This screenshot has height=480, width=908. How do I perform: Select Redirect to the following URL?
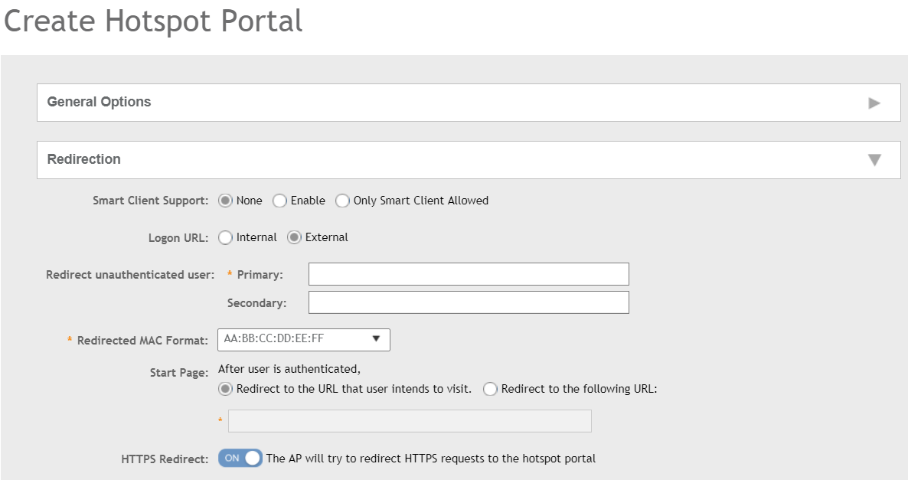(490, 389)
